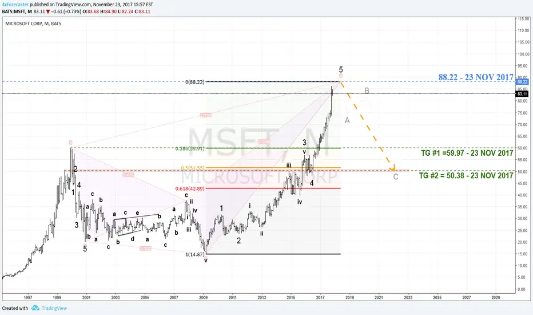Select the BATS:MSFT, M symbol text

coord(17,11)
